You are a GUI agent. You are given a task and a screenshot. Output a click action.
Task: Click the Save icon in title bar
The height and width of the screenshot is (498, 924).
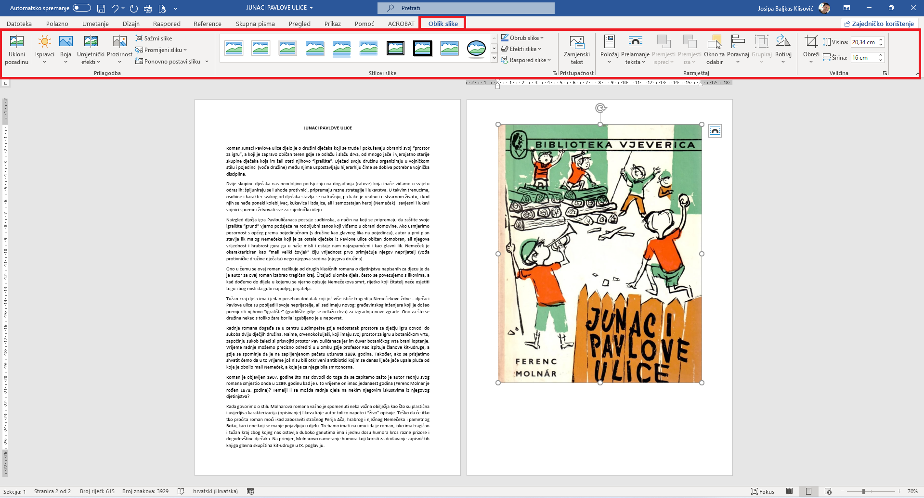coord(101,8)
